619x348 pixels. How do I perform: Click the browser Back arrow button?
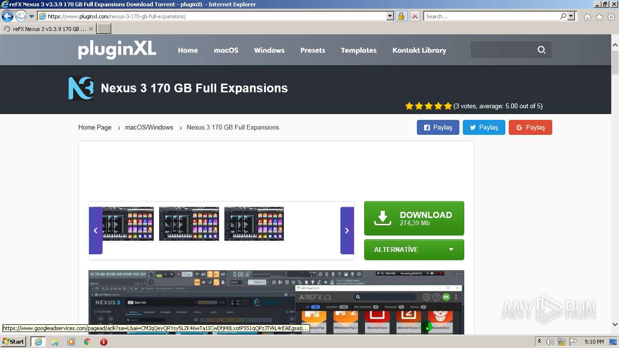[7, 16]
